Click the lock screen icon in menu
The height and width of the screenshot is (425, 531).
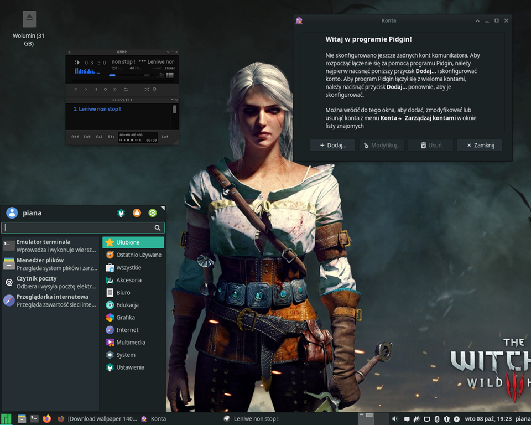click(137, 213)
